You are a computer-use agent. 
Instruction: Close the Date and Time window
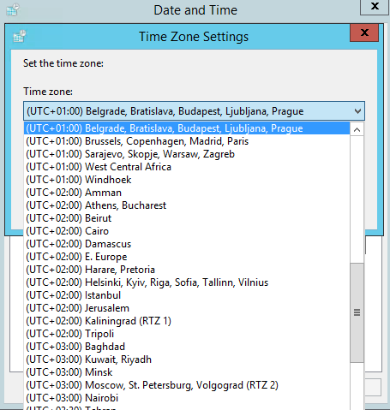[375, 6]
